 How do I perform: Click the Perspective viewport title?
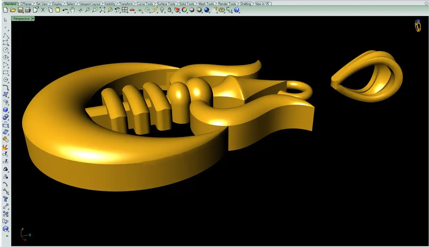[22, 19]
